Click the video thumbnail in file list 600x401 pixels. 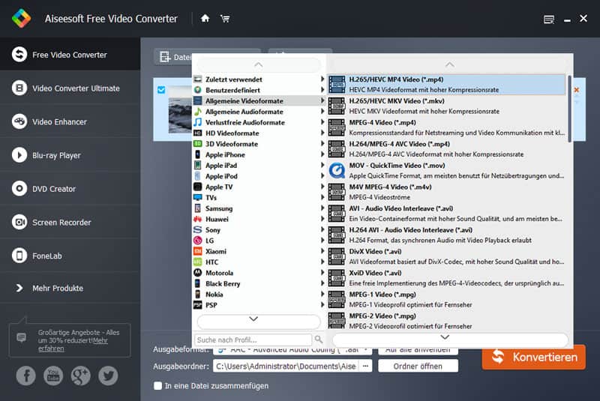click(x=180, y=109)
